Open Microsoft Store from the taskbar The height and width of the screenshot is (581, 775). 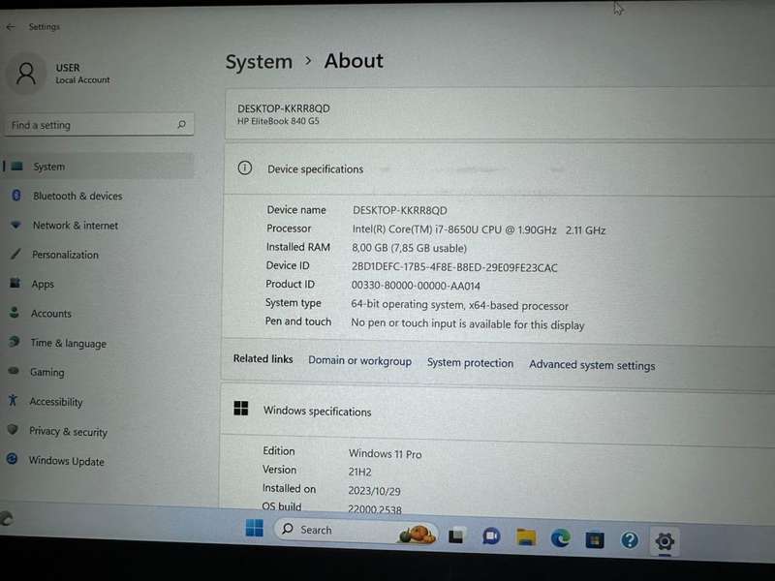(x=595, y=539)
